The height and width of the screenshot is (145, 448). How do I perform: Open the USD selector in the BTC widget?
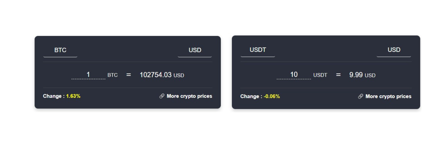[195, 50]
